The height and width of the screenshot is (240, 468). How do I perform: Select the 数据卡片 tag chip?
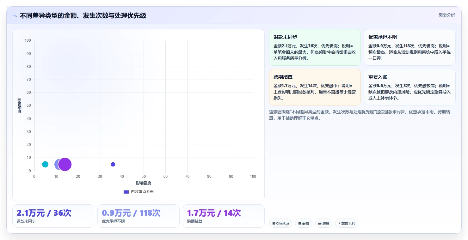click(x=346, y=223)
